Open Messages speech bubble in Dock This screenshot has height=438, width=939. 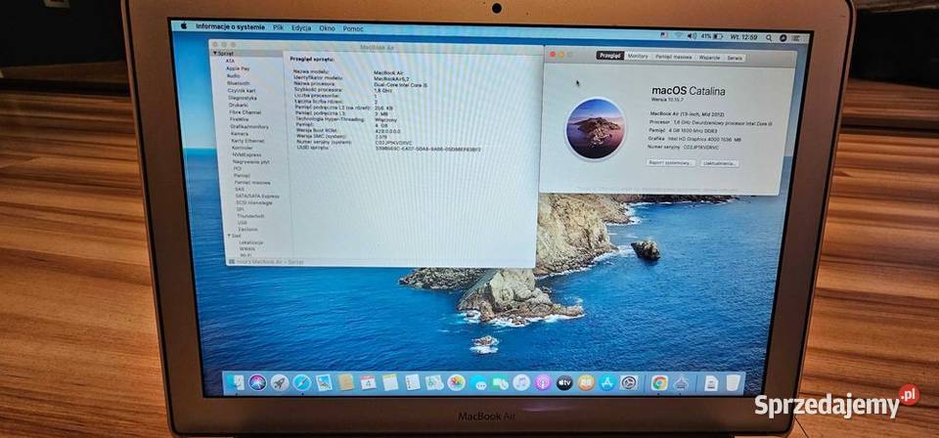[x=478, y=383]
